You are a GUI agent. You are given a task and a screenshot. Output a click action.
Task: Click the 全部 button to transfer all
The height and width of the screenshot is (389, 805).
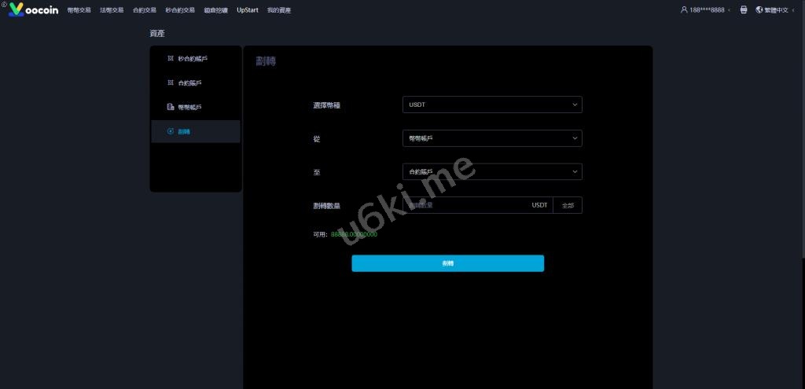pos(568,205)
